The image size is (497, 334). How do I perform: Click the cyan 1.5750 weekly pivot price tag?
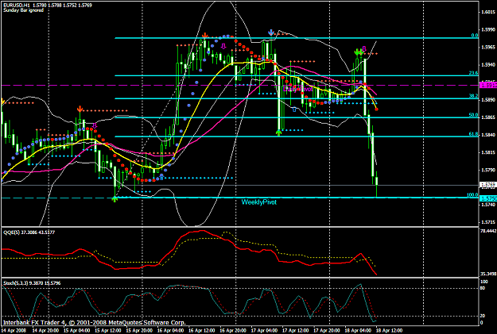point(487,198)
